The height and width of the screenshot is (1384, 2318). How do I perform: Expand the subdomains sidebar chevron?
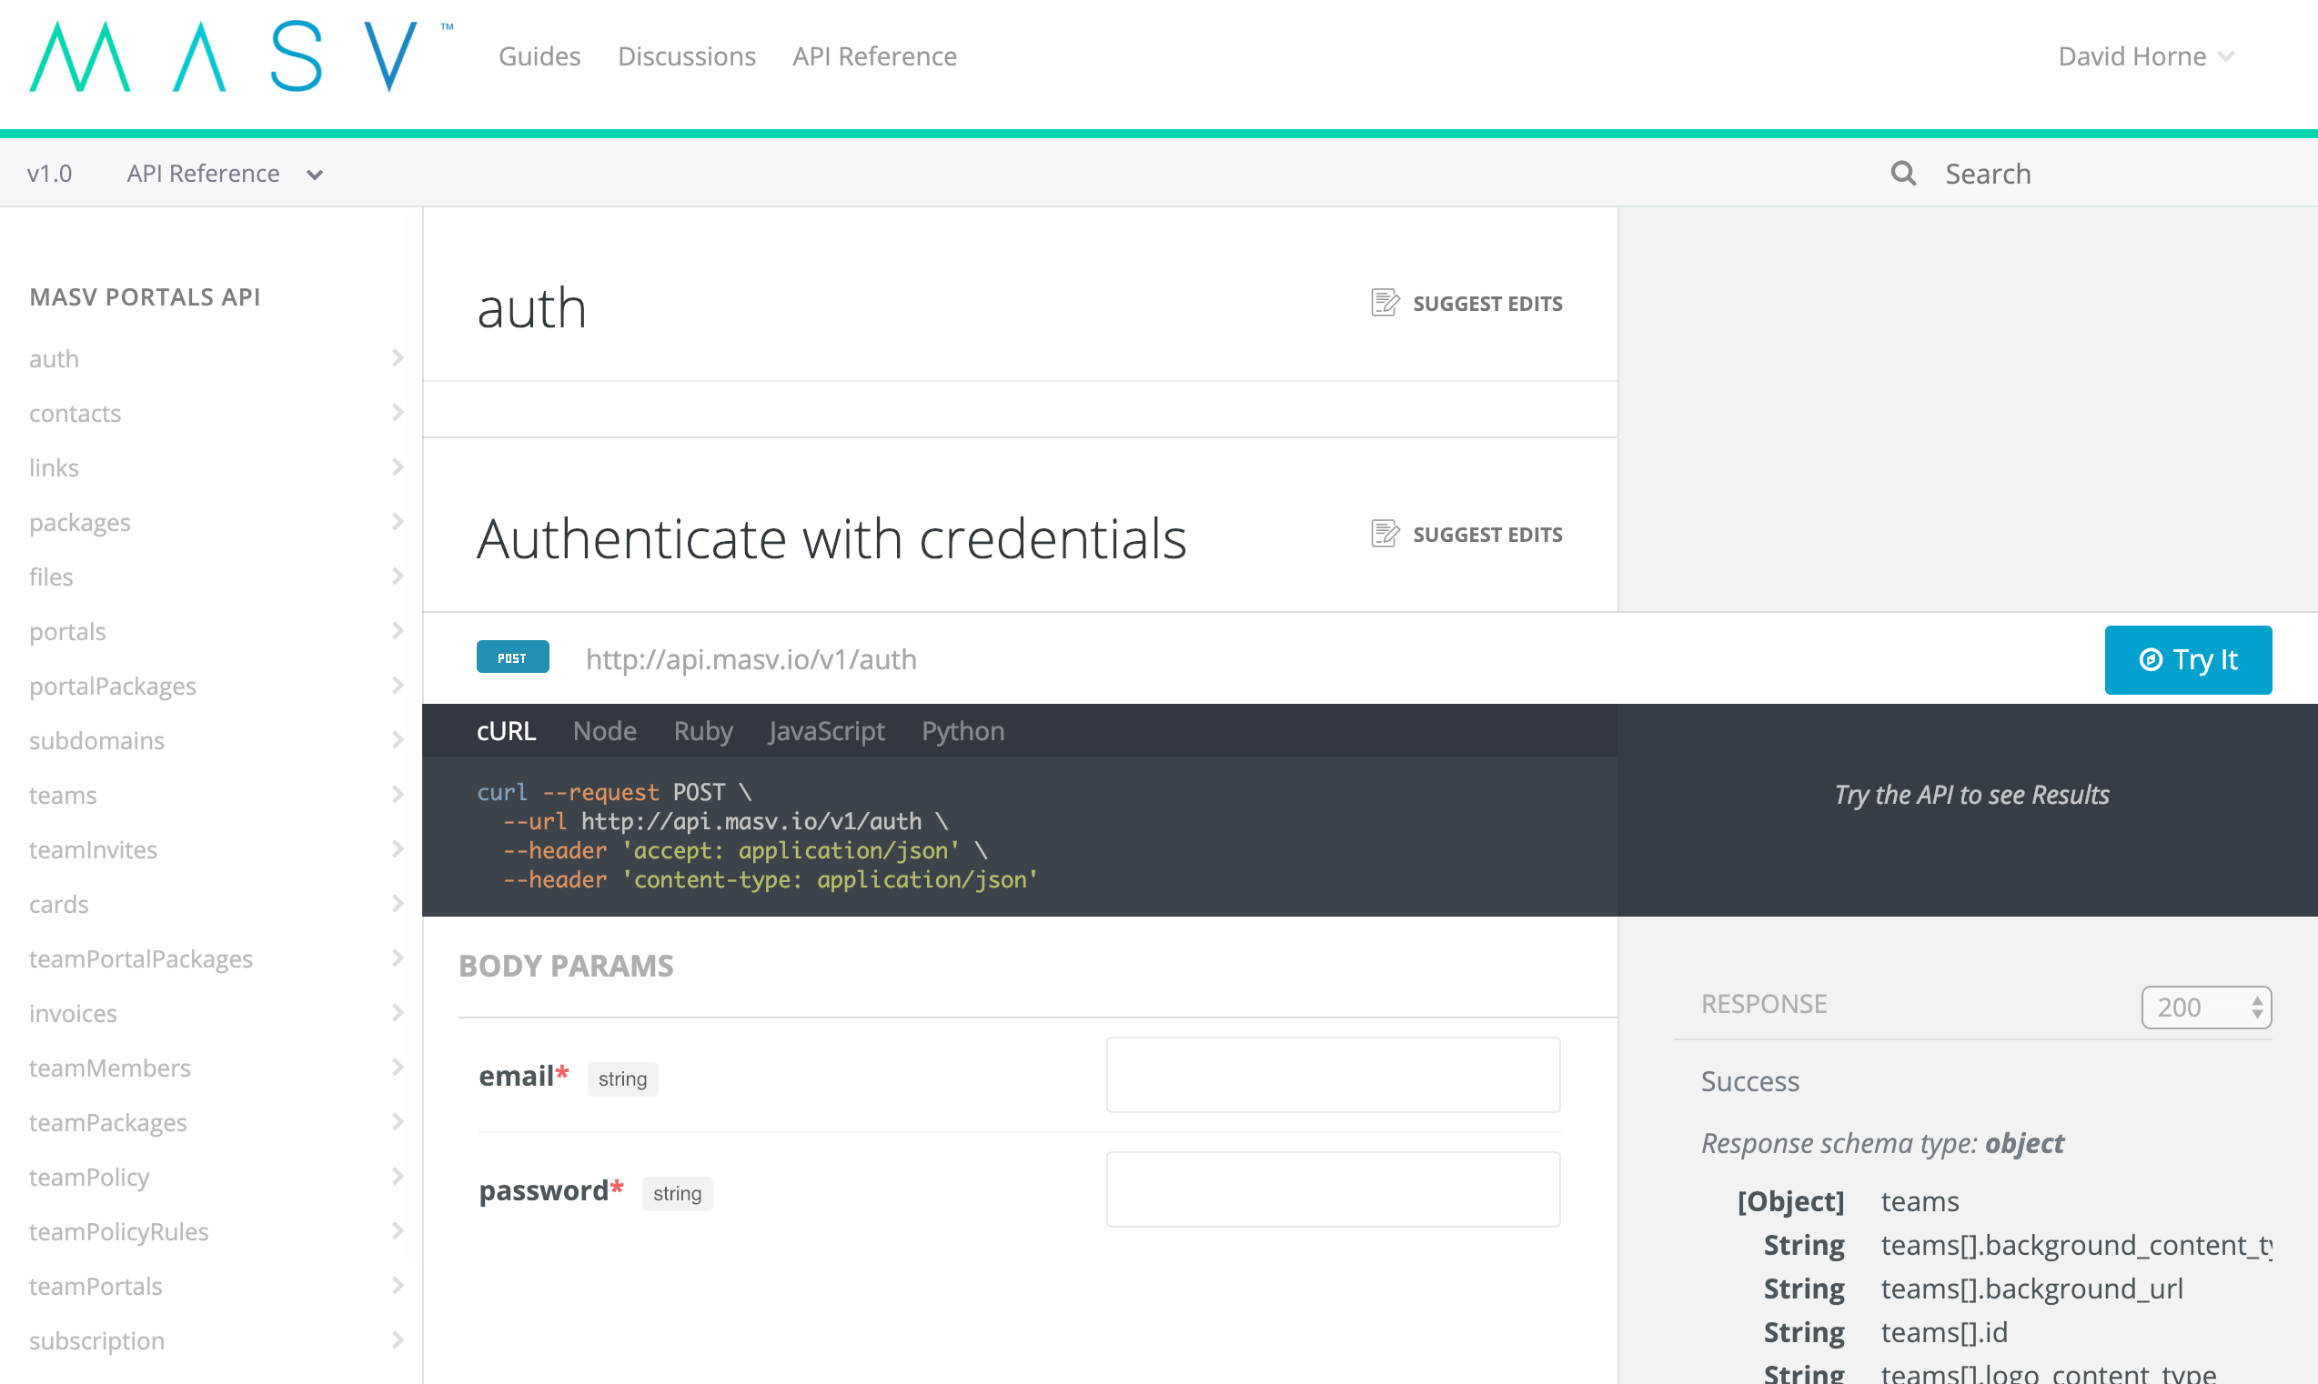click(x=398, y=739)
